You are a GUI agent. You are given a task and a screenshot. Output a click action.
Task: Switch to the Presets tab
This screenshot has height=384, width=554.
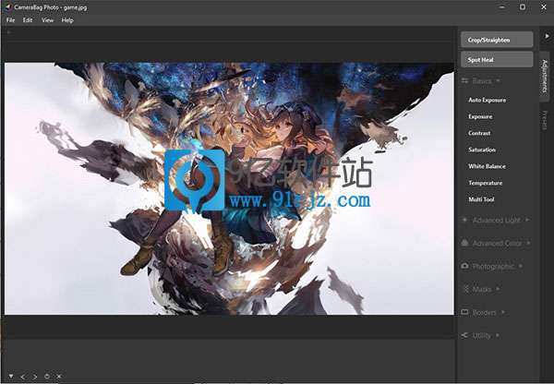(546, 120)
